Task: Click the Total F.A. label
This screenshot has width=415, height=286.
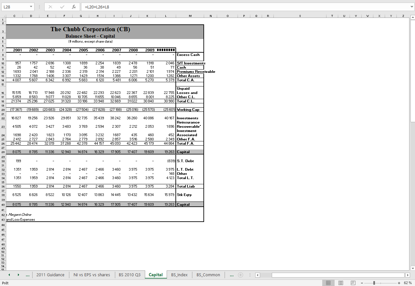Action: [x=185, y=143]
